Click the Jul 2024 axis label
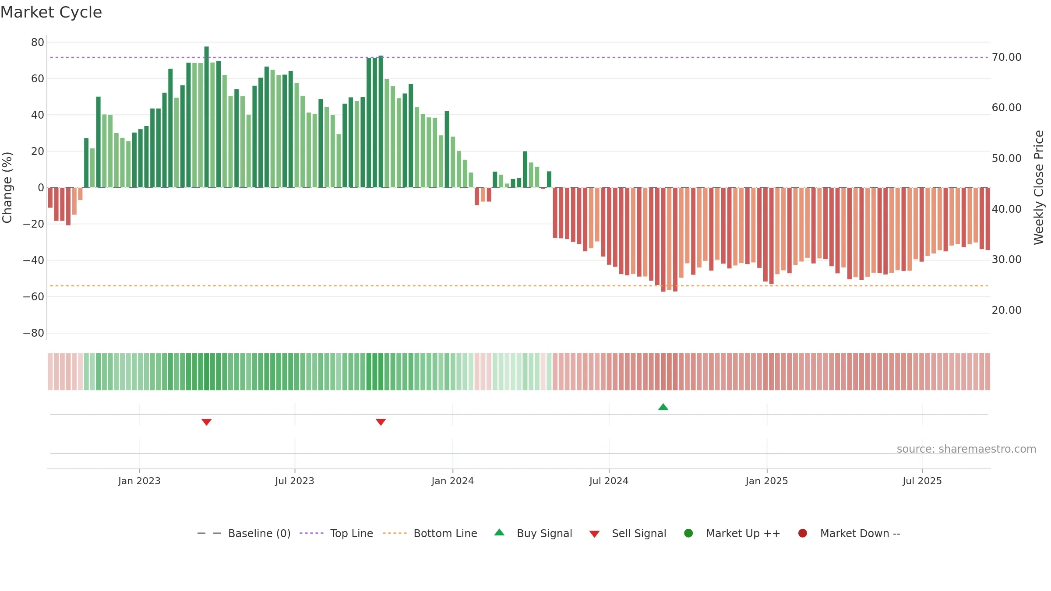 point(609,481)
